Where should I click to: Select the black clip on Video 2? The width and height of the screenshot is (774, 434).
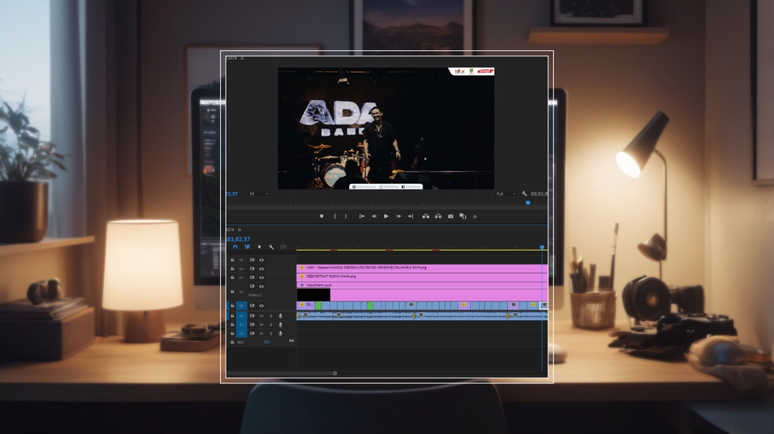coord(314,294)
